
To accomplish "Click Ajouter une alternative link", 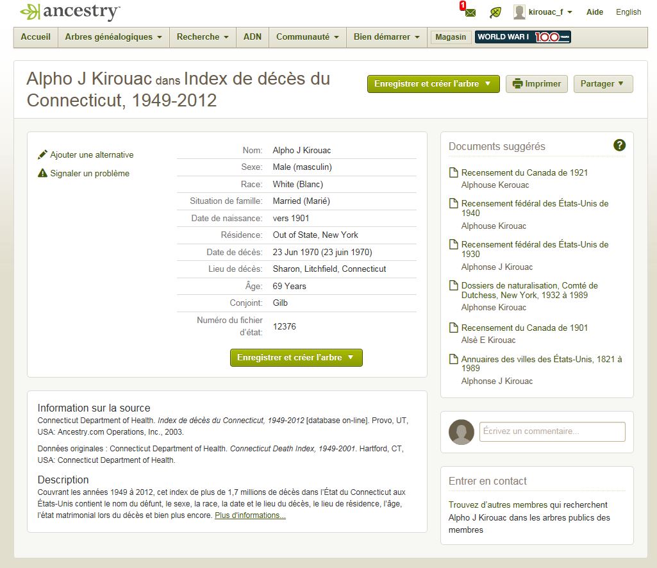I will (x=92, y=155).
